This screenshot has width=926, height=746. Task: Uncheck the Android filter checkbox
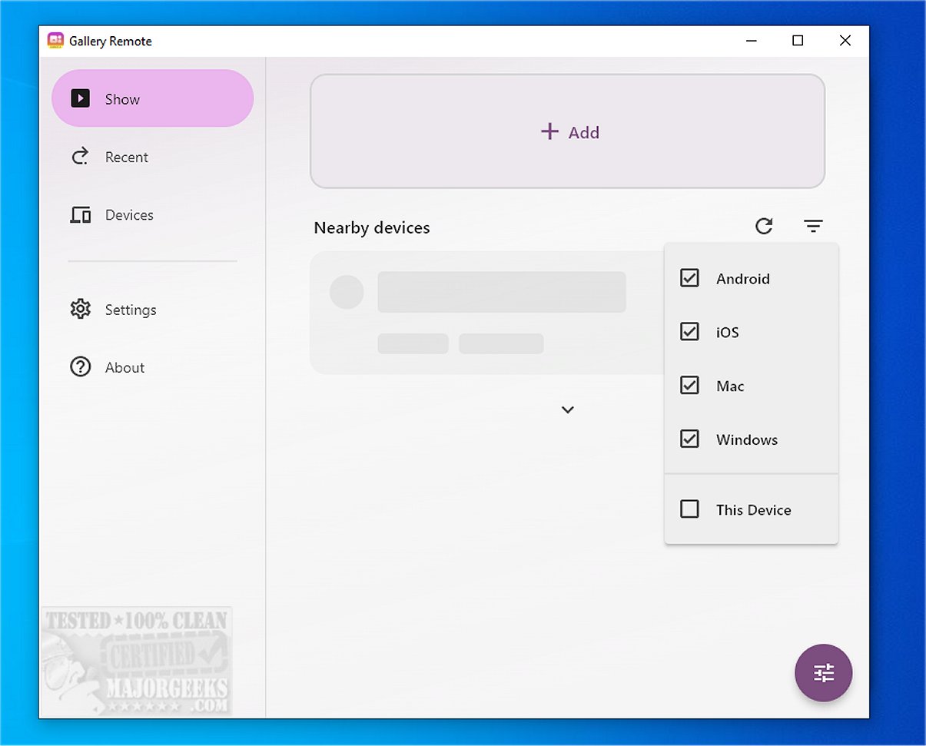click(689, 278)
